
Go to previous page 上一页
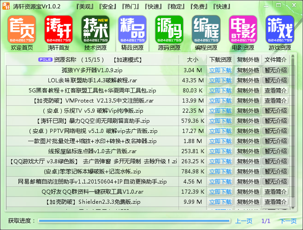click(244, 221)
